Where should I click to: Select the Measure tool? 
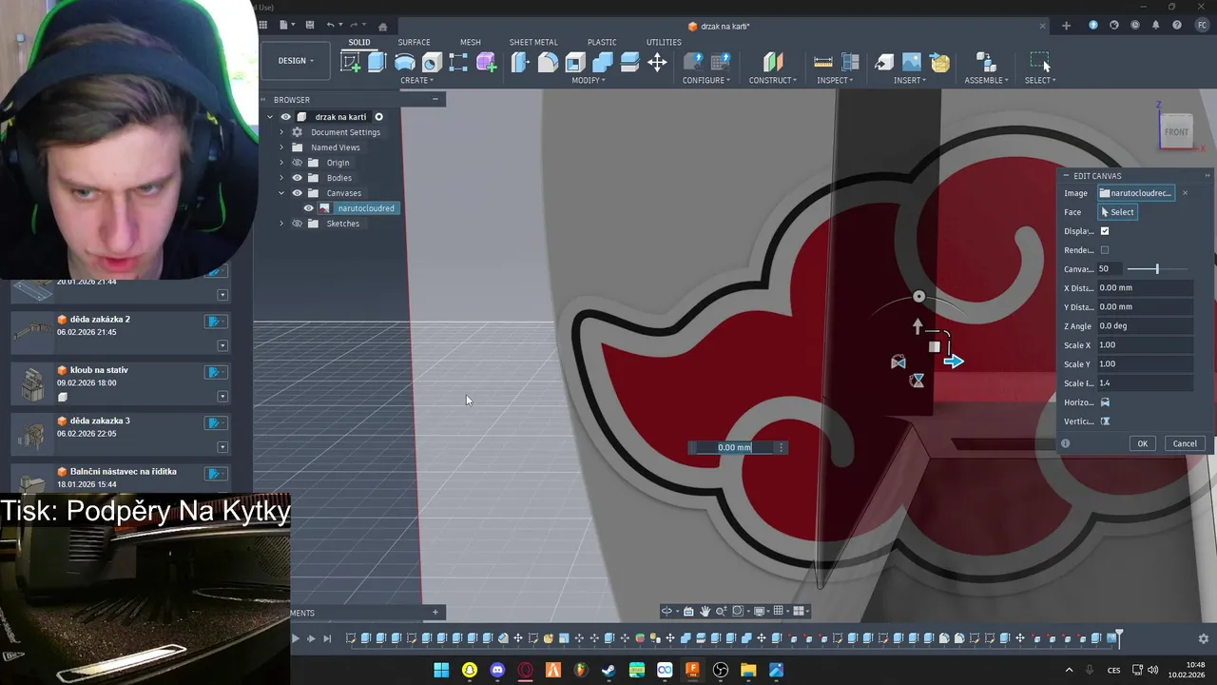click(x=823, y=63)
